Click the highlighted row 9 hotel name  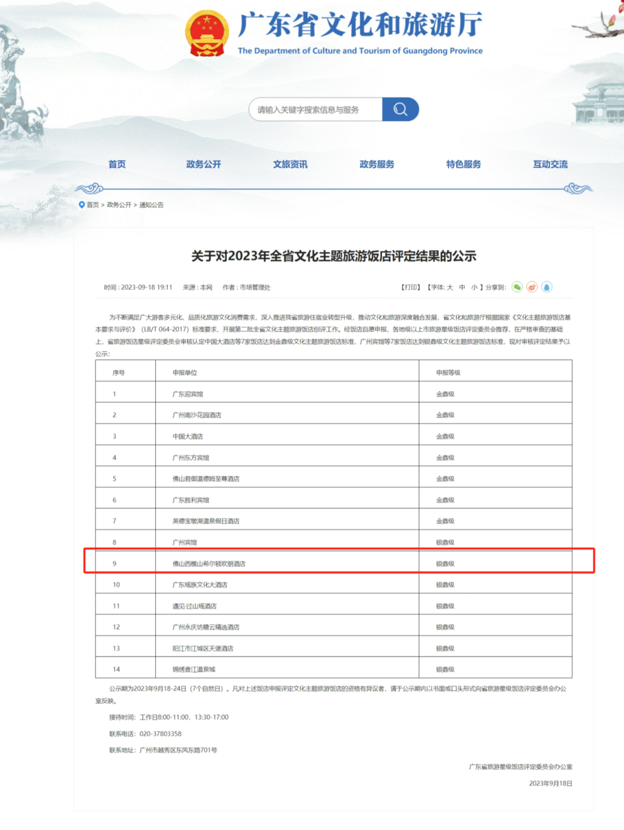[209, 563]
